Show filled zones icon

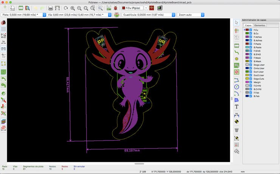point(3,72)
